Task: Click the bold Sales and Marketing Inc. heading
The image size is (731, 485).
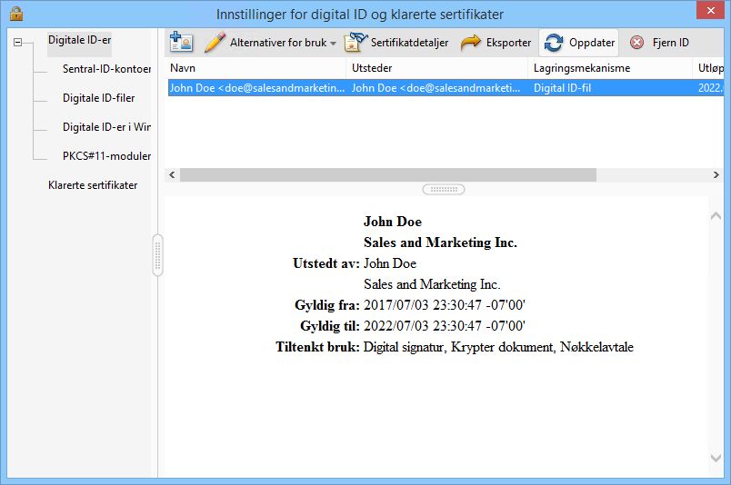Action: [440, 242]
